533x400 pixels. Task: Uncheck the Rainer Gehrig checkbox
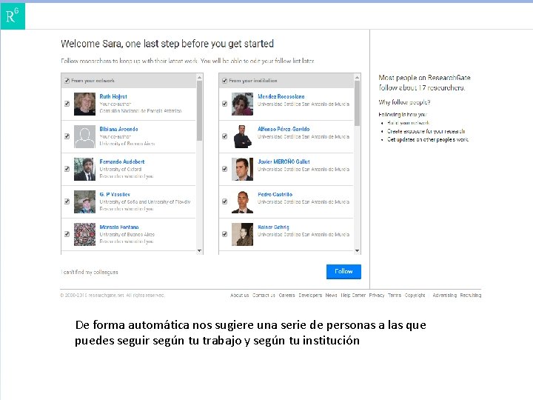[x=225, y=234]
